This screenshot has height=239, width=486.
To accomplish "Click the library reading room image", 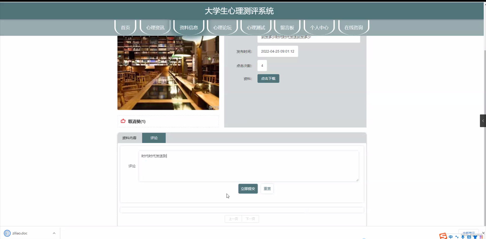I will tap(168, 73).
